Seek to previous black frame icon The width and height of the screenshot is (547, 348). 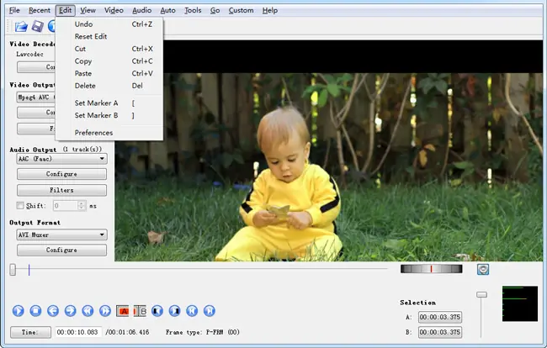pos(157,311)
